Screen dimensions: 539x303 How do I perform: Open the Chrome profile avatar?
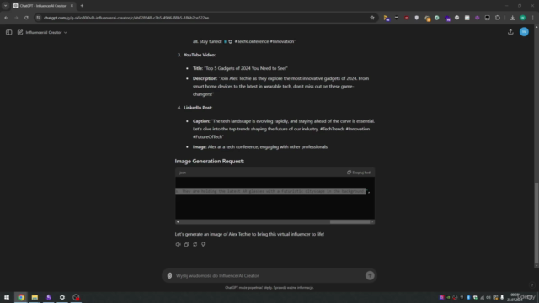pyautogui.click(x=522, y=18)
